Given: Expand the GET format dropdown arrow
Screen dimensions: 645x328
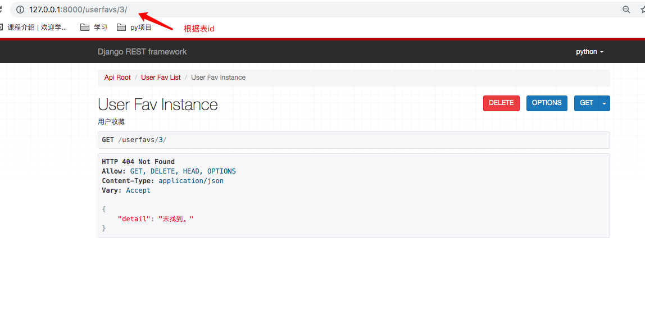Looking at the screenshot, I should point(605,103).
